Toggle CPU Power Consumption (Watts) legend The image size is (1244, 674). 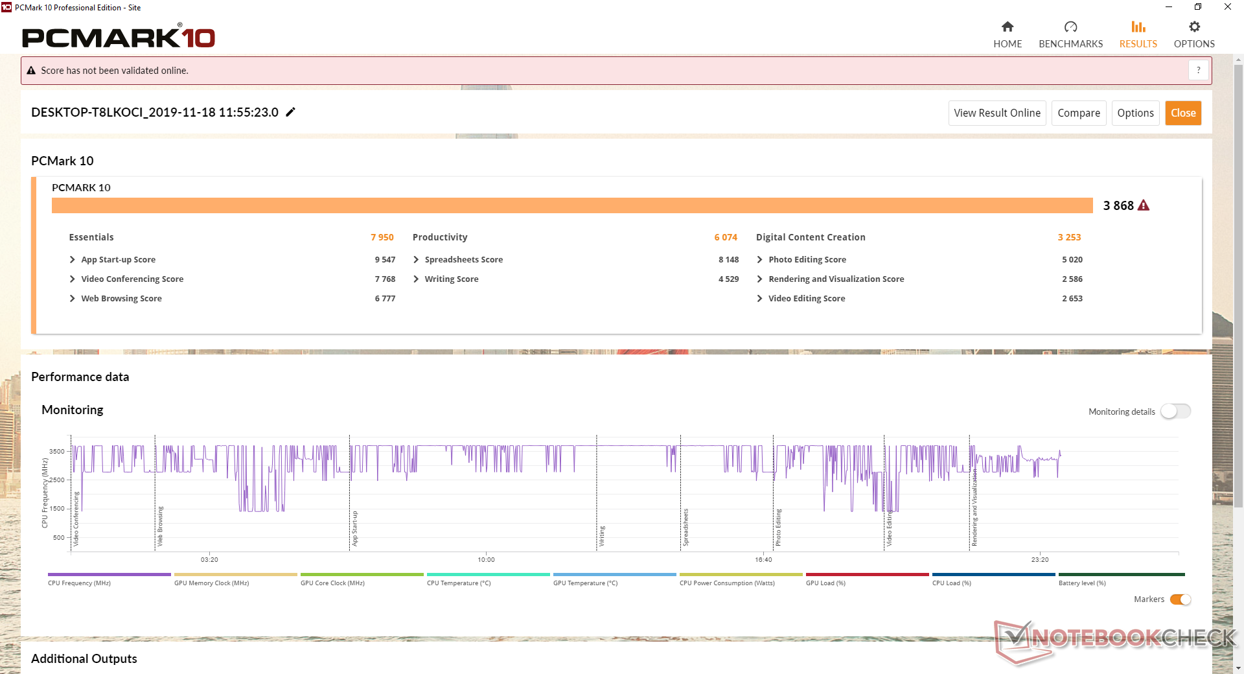[x=741, y=579]
